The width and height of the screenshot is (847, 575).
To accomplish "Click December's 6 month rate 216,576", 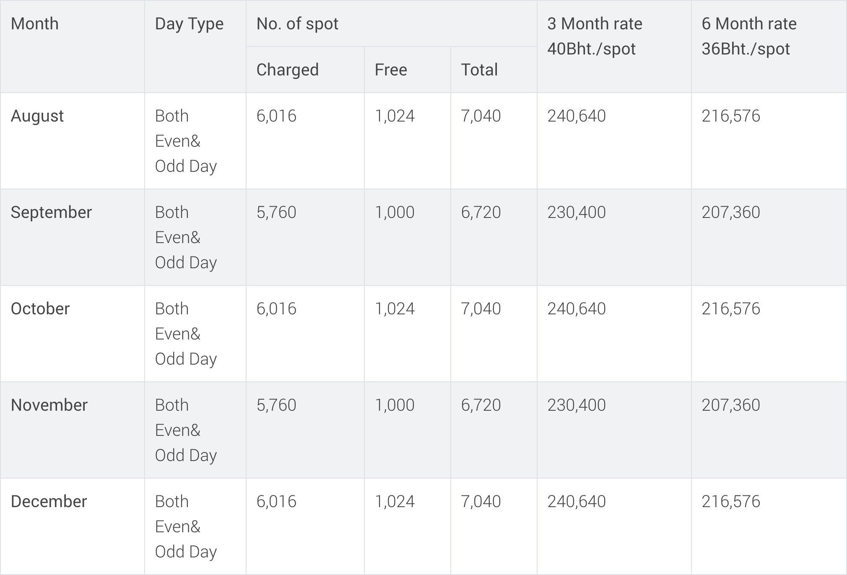I will [x=731, y=502].
